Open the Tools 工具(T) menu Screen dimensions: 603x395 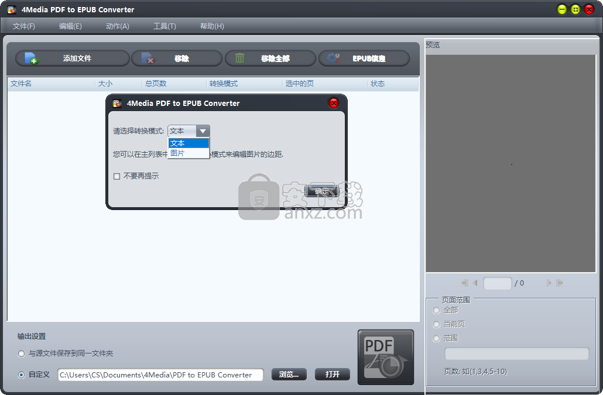165,26
